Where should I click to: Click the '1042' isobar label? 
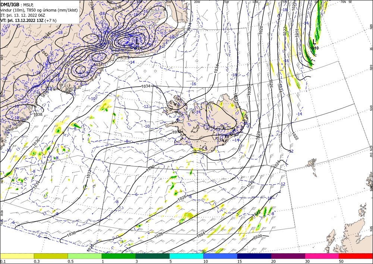[44, 53]
